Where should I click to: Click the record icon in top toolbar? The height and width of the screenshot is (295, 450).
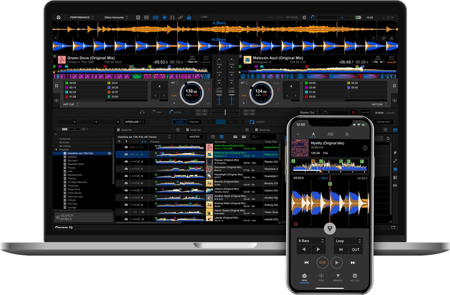164,17
